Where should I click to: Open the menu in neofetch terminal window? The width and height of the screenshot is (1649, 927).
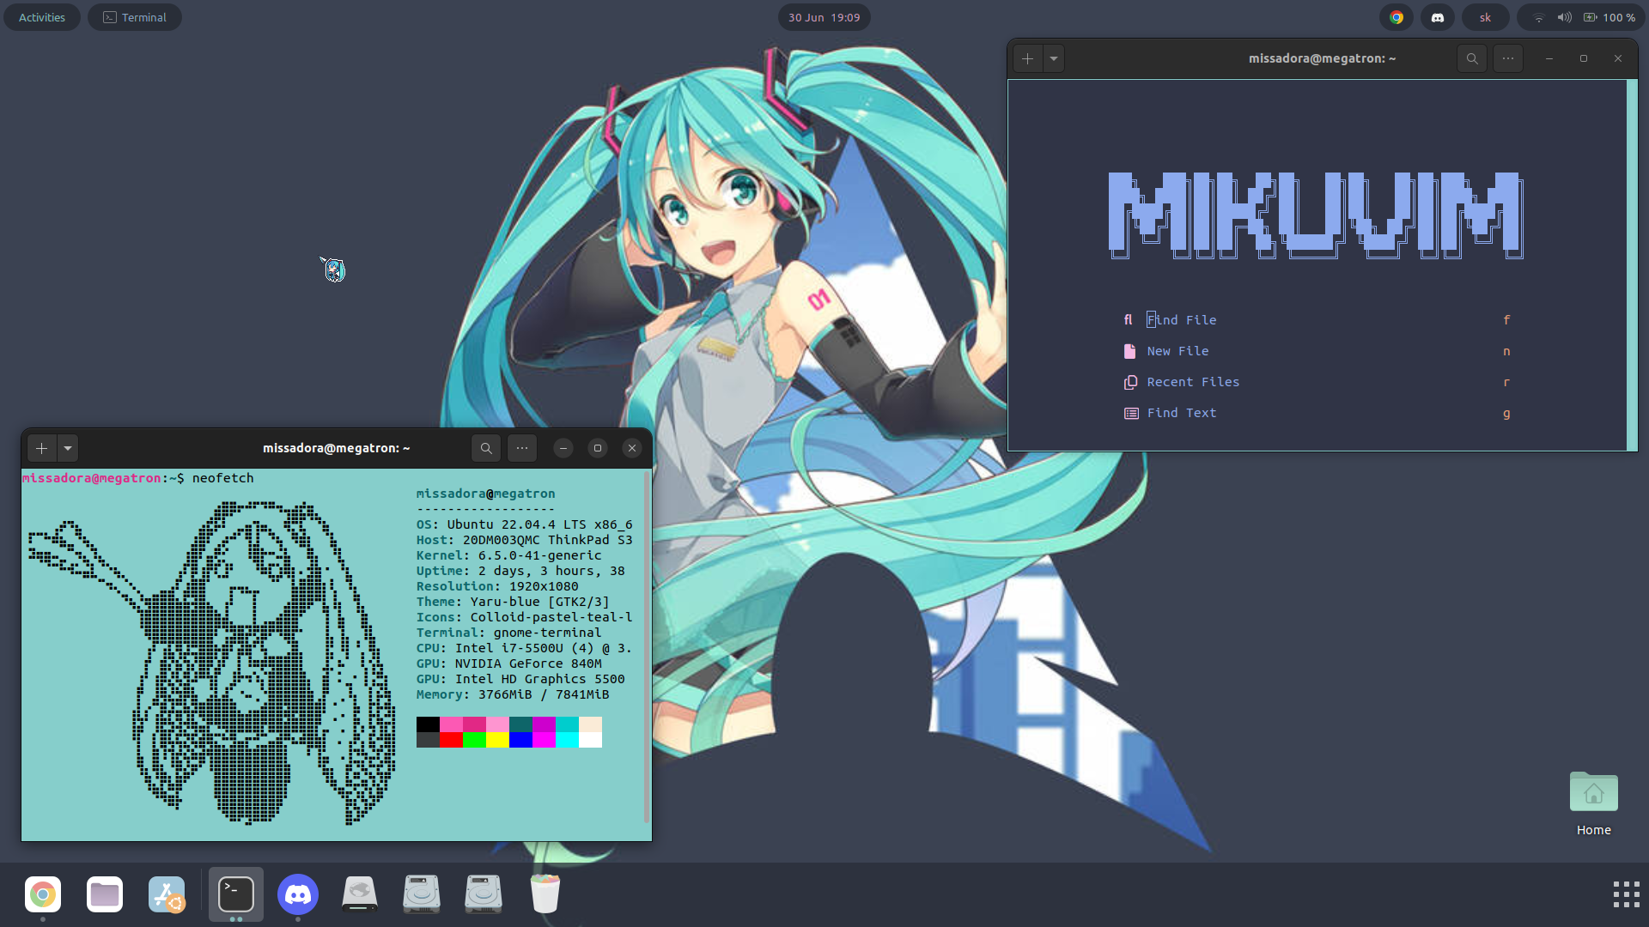point(522,448)
